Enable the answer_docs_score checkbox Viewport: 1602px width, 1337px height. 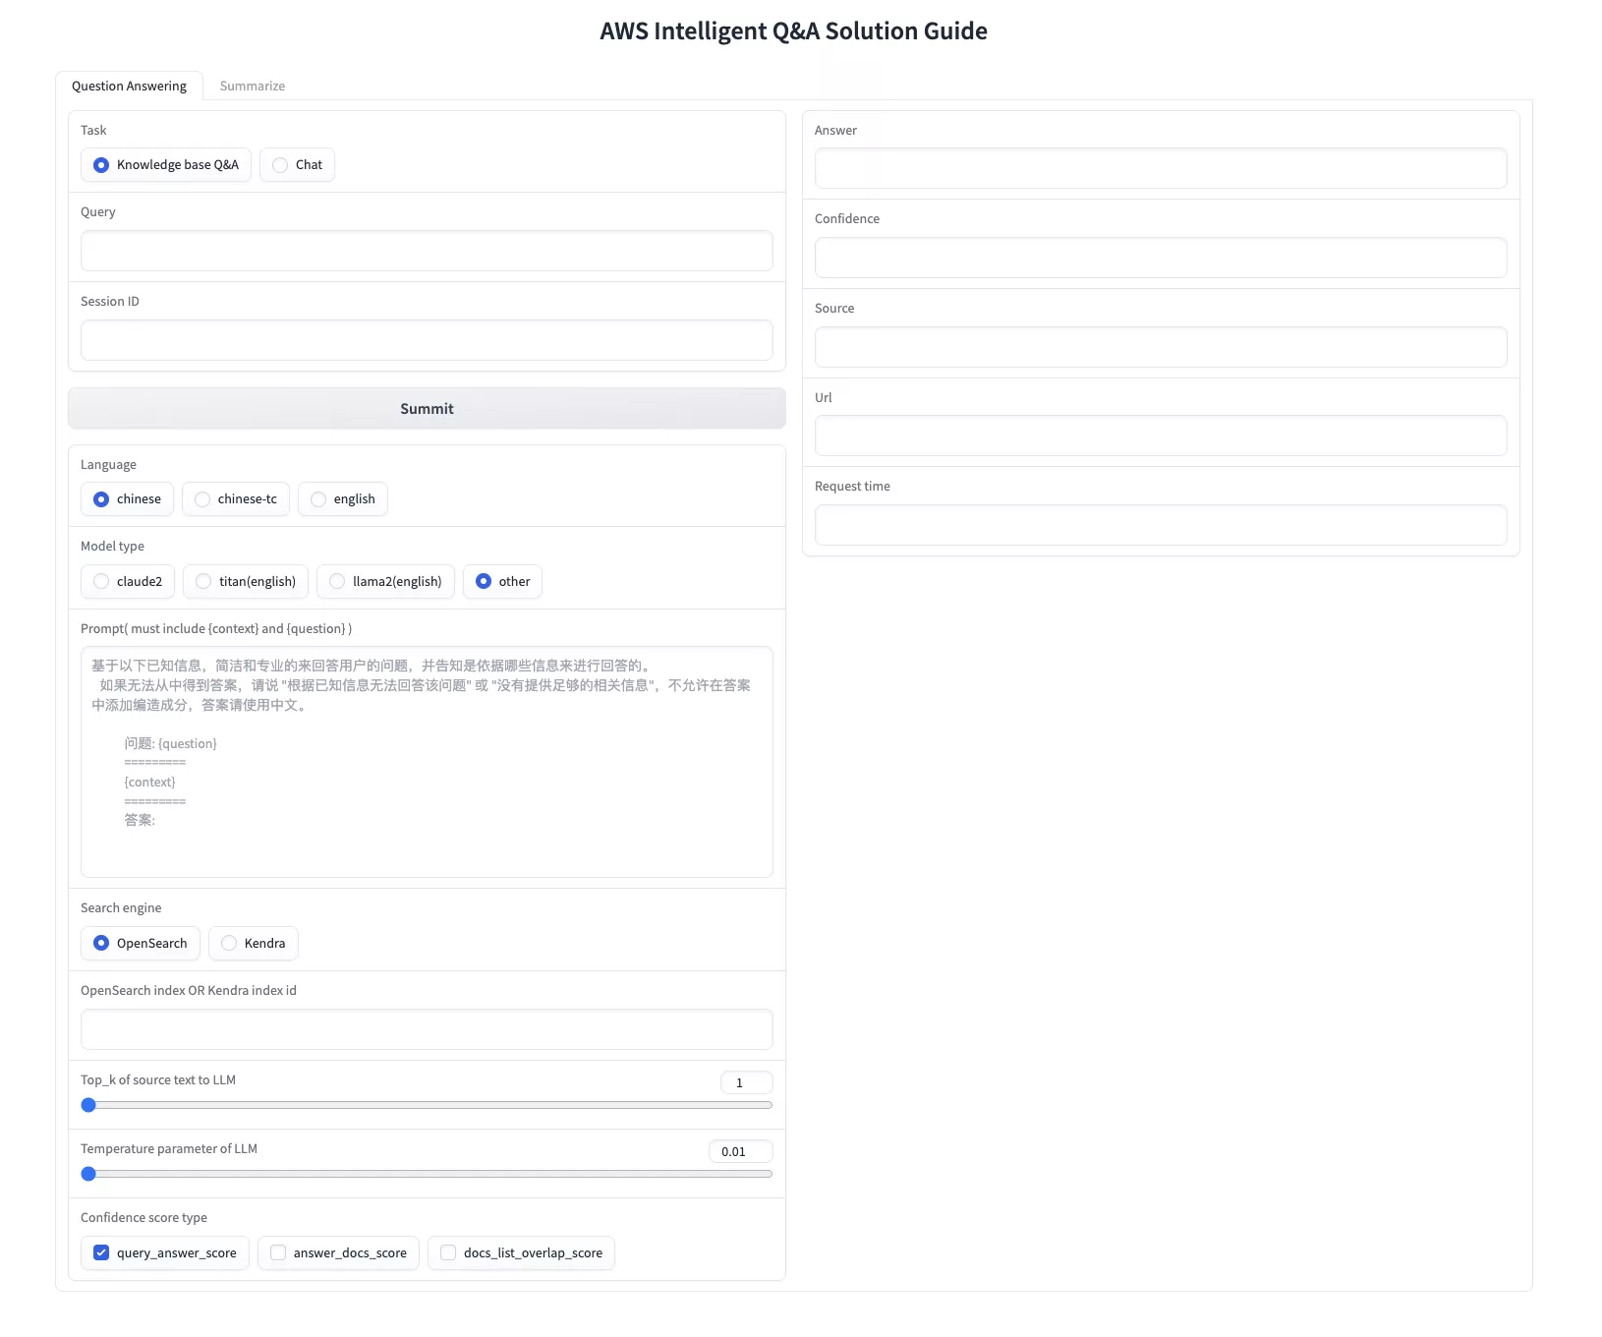point(278,1252)
